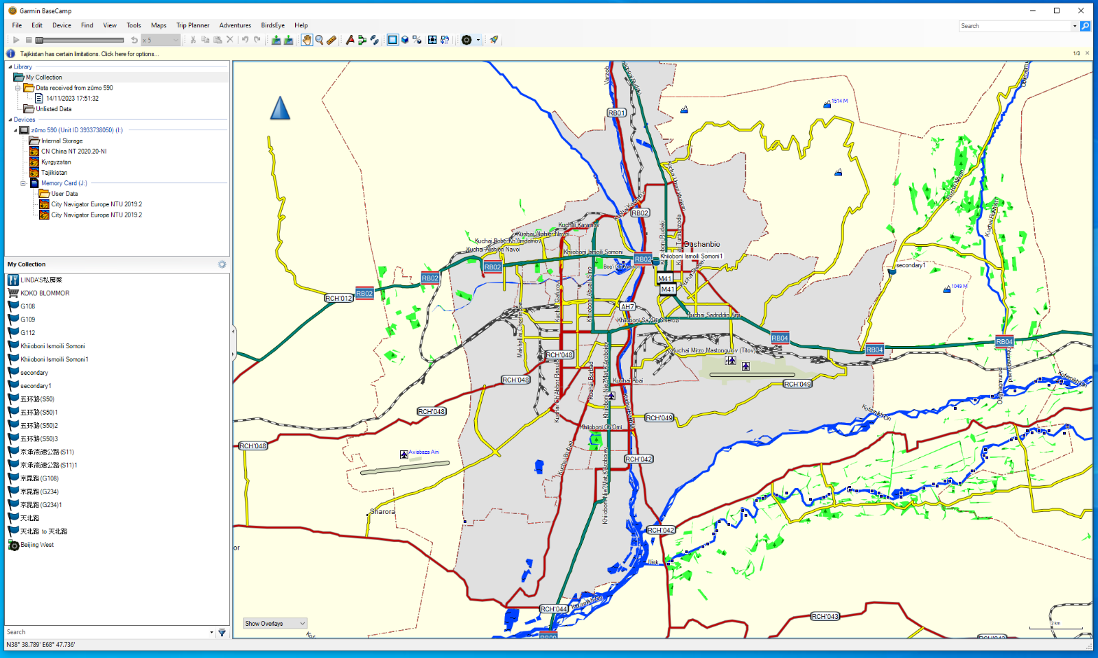Click the full screen map icon

pos(432,40)
